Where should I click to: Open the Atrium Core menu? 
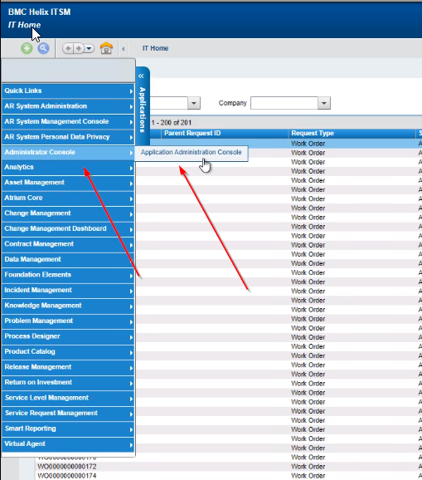pos(68,198)
